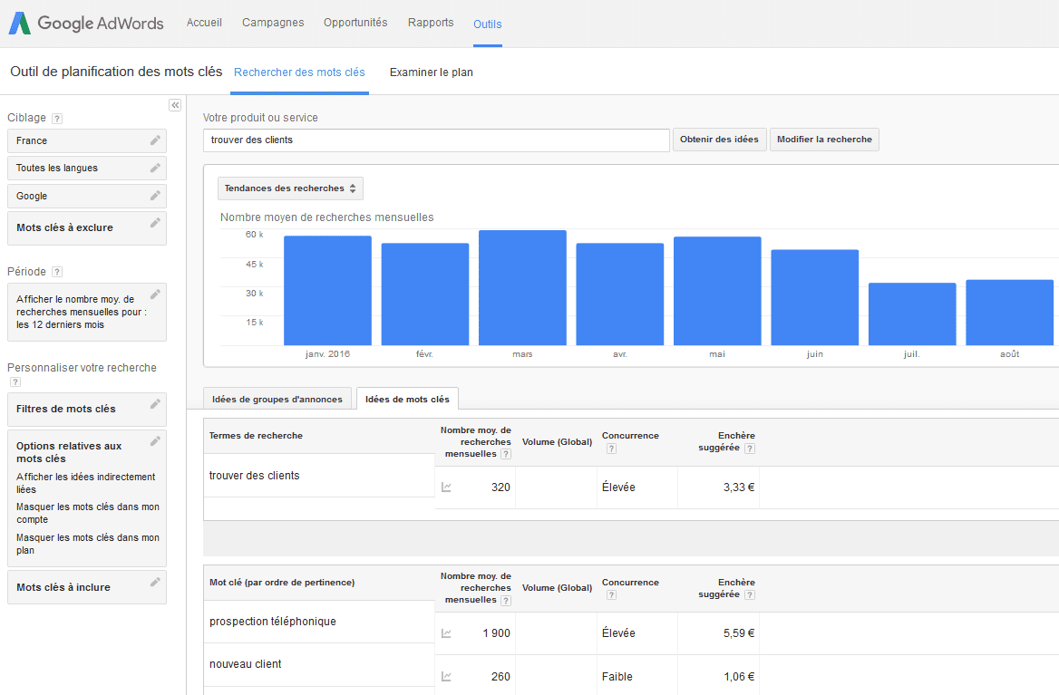1059x695 pixels.
Task: Edit the Période date range pencil
Action: click(155, 294)
